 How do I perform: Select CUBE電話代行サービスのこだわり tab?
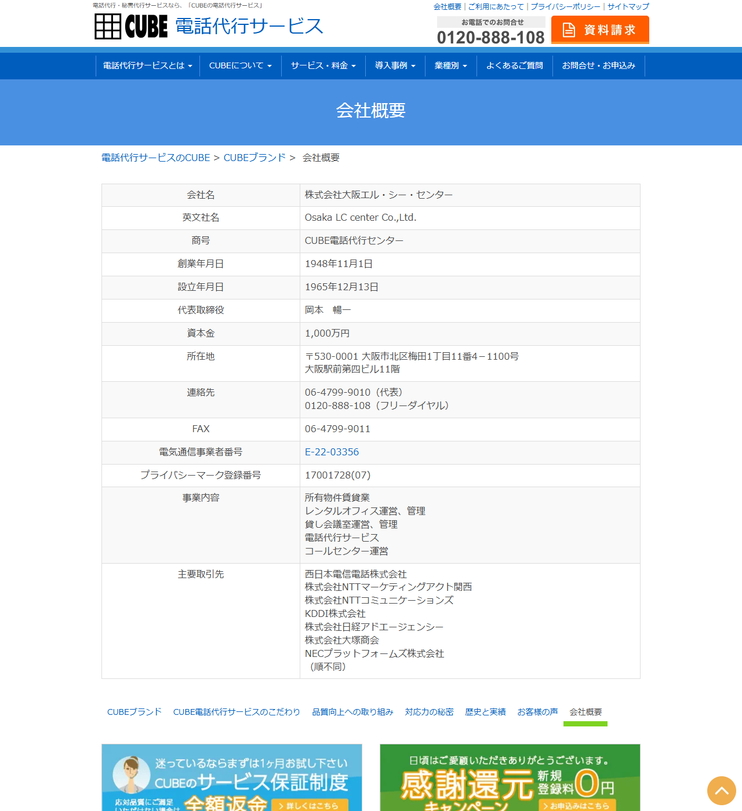(x=237, y=712)
